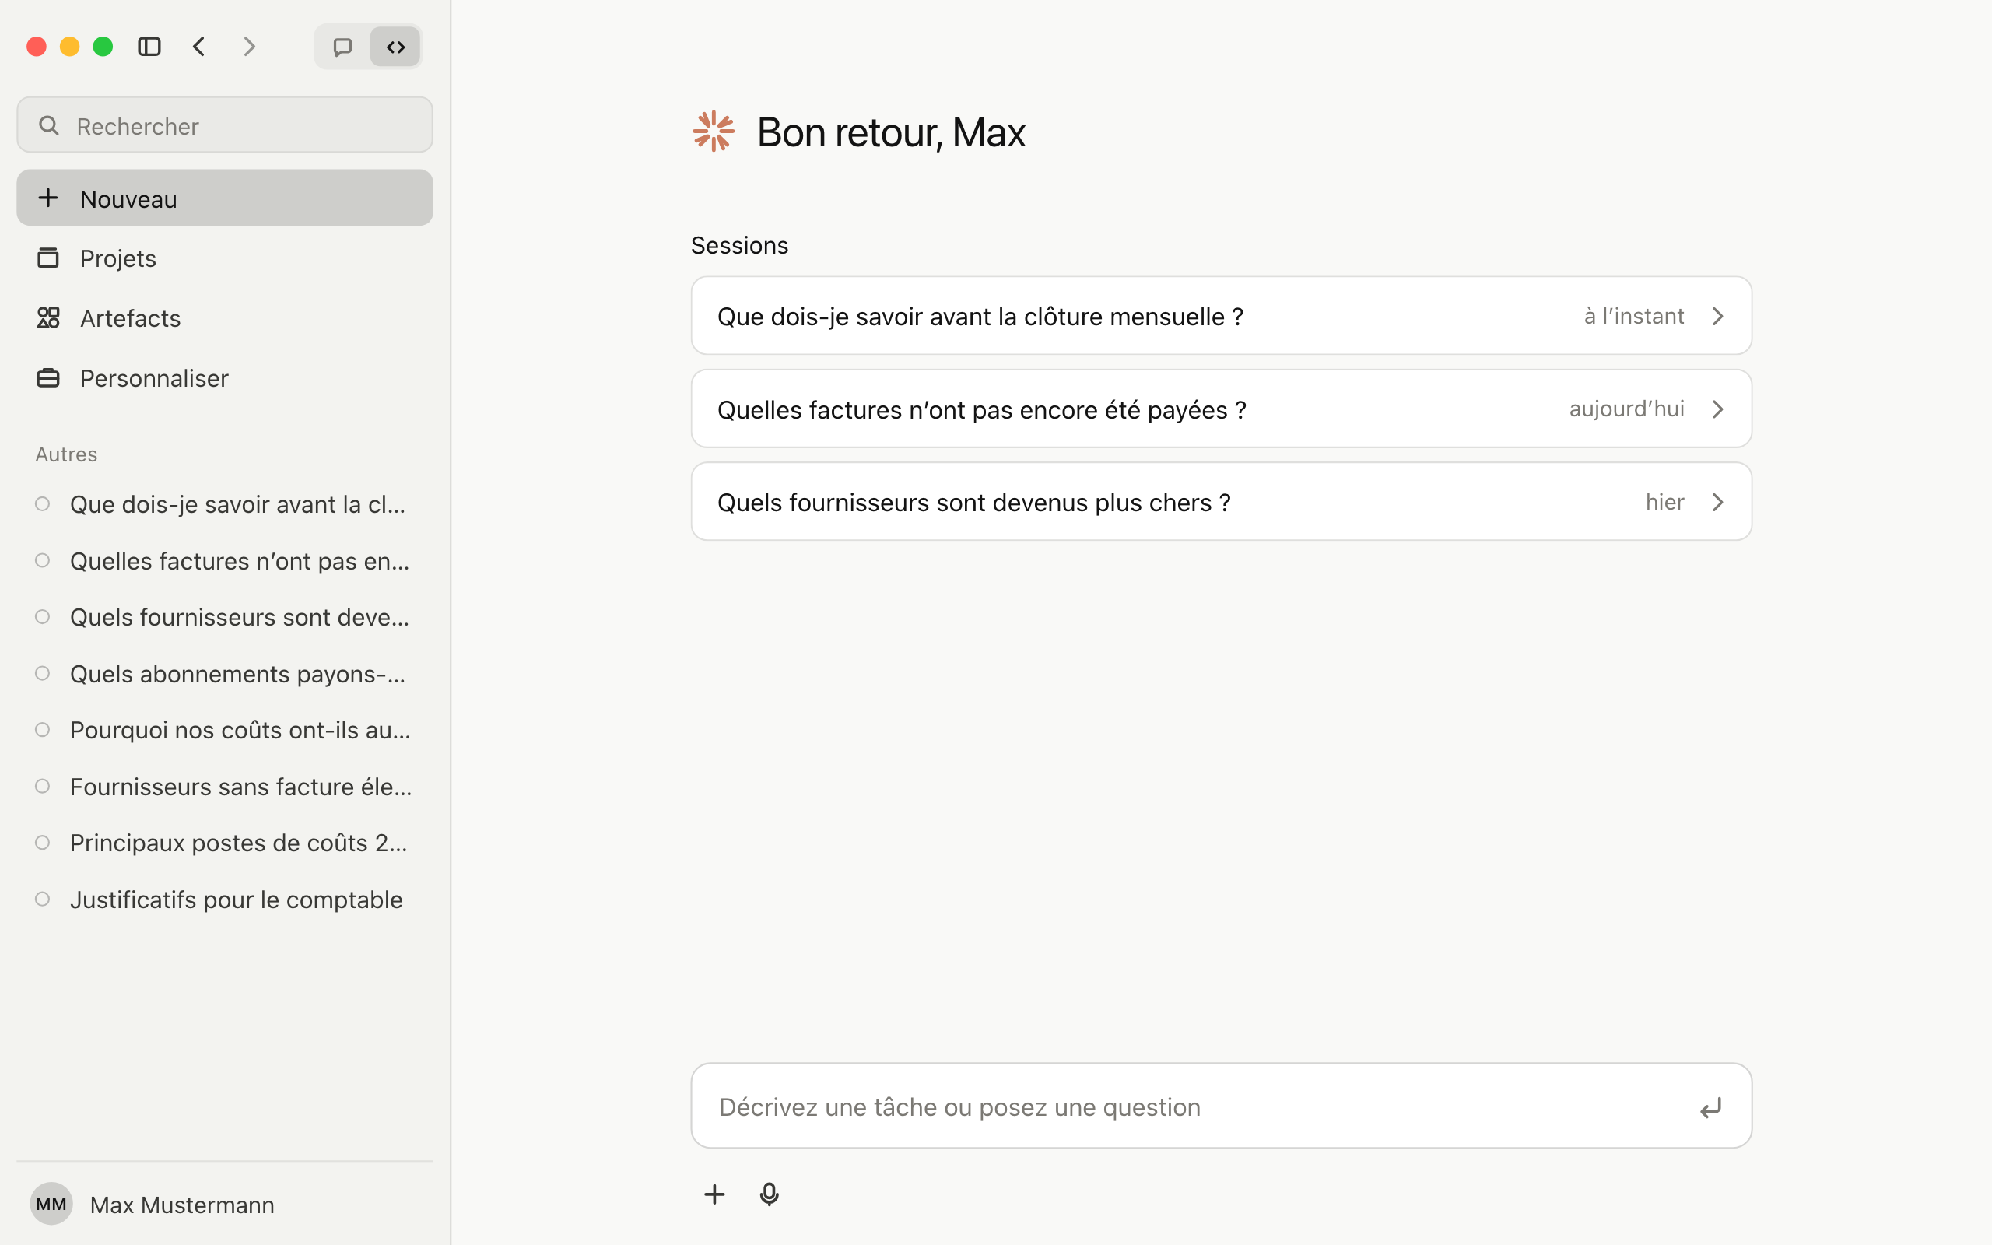Screen dimensions: 1992x1245
Task: Open Projets in the sidebar
Action: click(225, 258)
